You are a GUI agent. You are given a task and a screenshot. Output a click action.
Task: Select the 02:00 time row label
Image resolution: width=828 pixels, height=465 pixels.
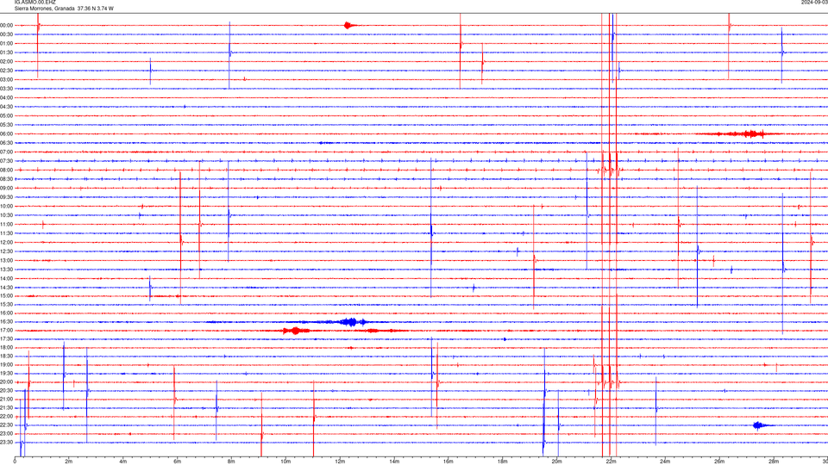(7, 62)
